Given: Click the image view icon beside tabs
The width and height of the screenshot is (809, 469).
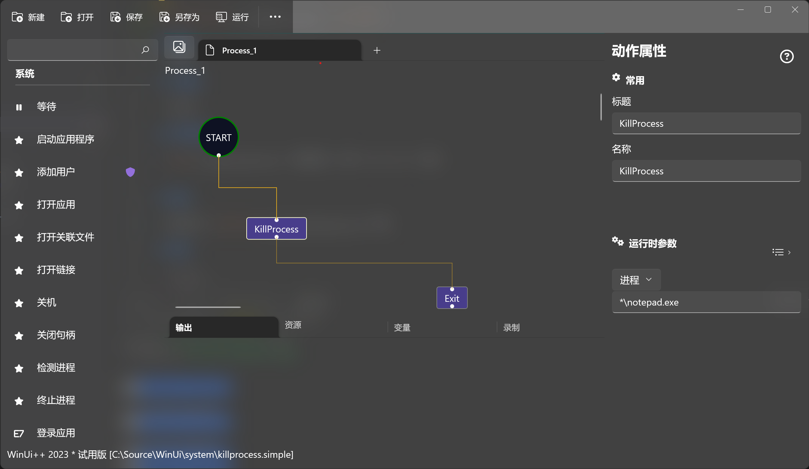Looking at the screenshot, I should (179, 47).
